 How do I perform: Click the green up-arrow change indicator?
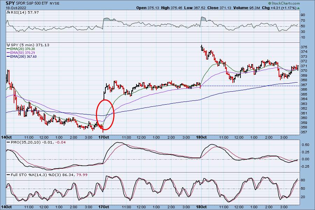coord(298,8)
